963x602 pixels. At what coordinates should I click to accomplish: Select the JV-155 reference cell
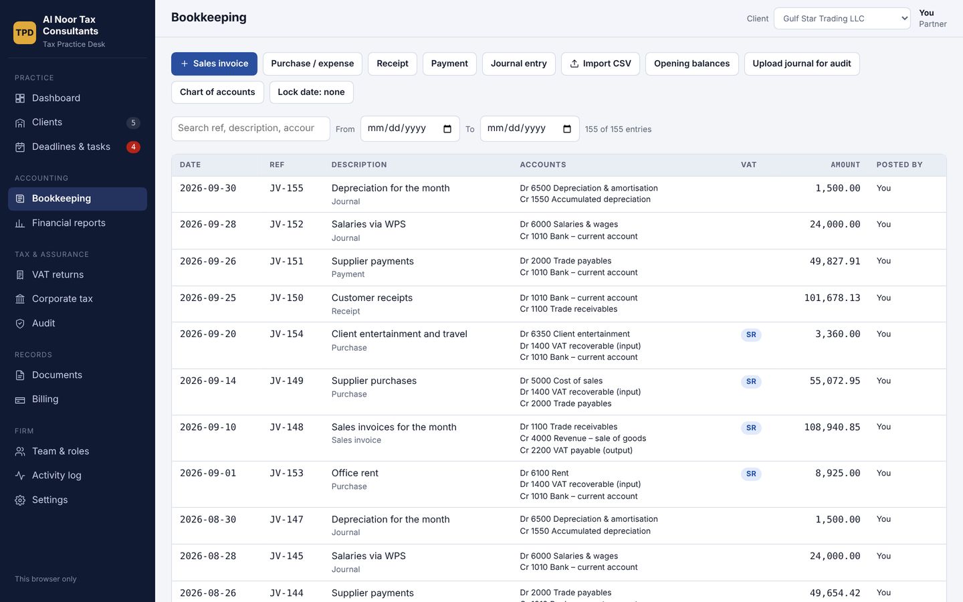coord(286,189)
